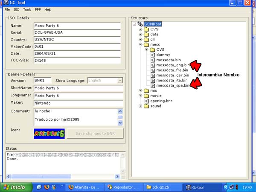Click the opening.bnr file icon
256x192 pixels.
pos(147,101)
